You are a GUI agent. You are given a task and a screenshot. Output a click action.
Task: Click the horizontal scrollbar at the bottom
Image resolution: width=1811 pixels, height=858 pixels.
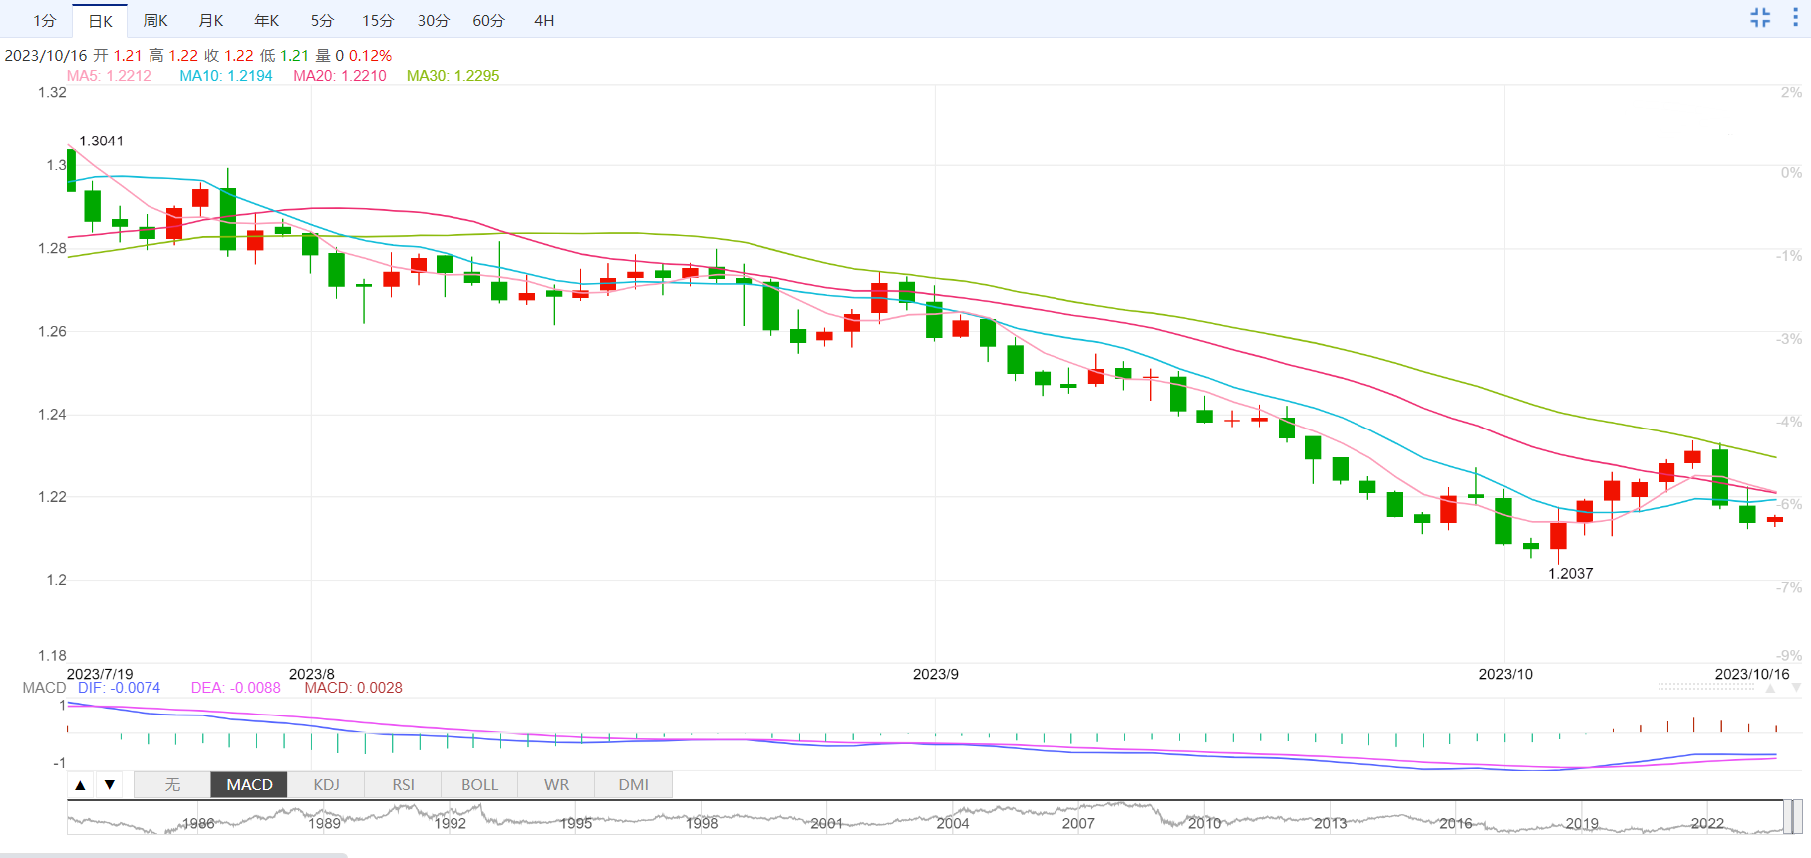(x=173, y=854)
